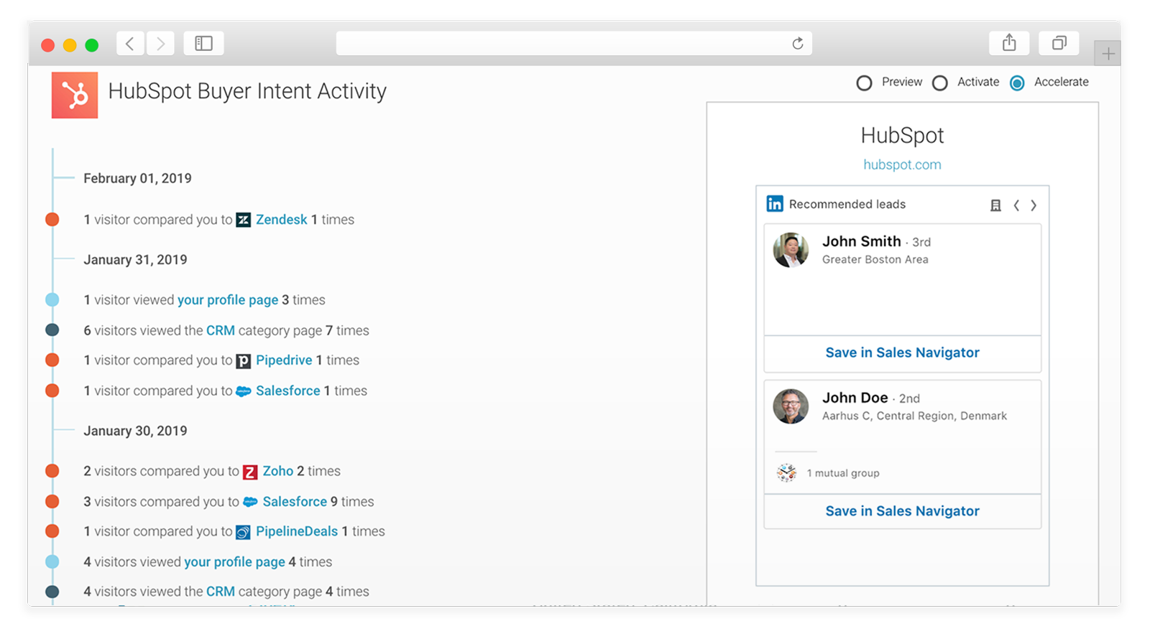Click Salesforce cloud icon under January 30
The width and height of the screenshot is (1150, 639).
click(250, 502)
